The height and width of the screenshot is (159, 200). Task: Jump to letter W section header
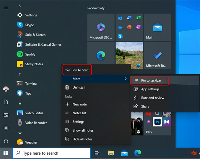(x=20, y=133)
